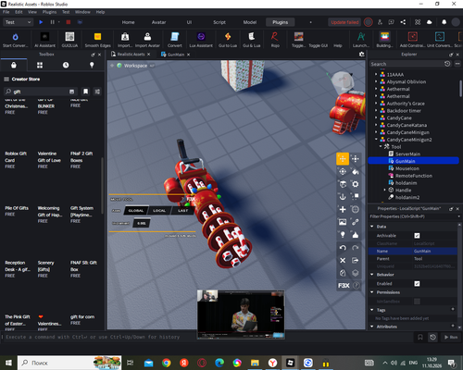Open the Toolbox filter options icon
The width and height of the screenshot is (463, 370).
(97, 92)
